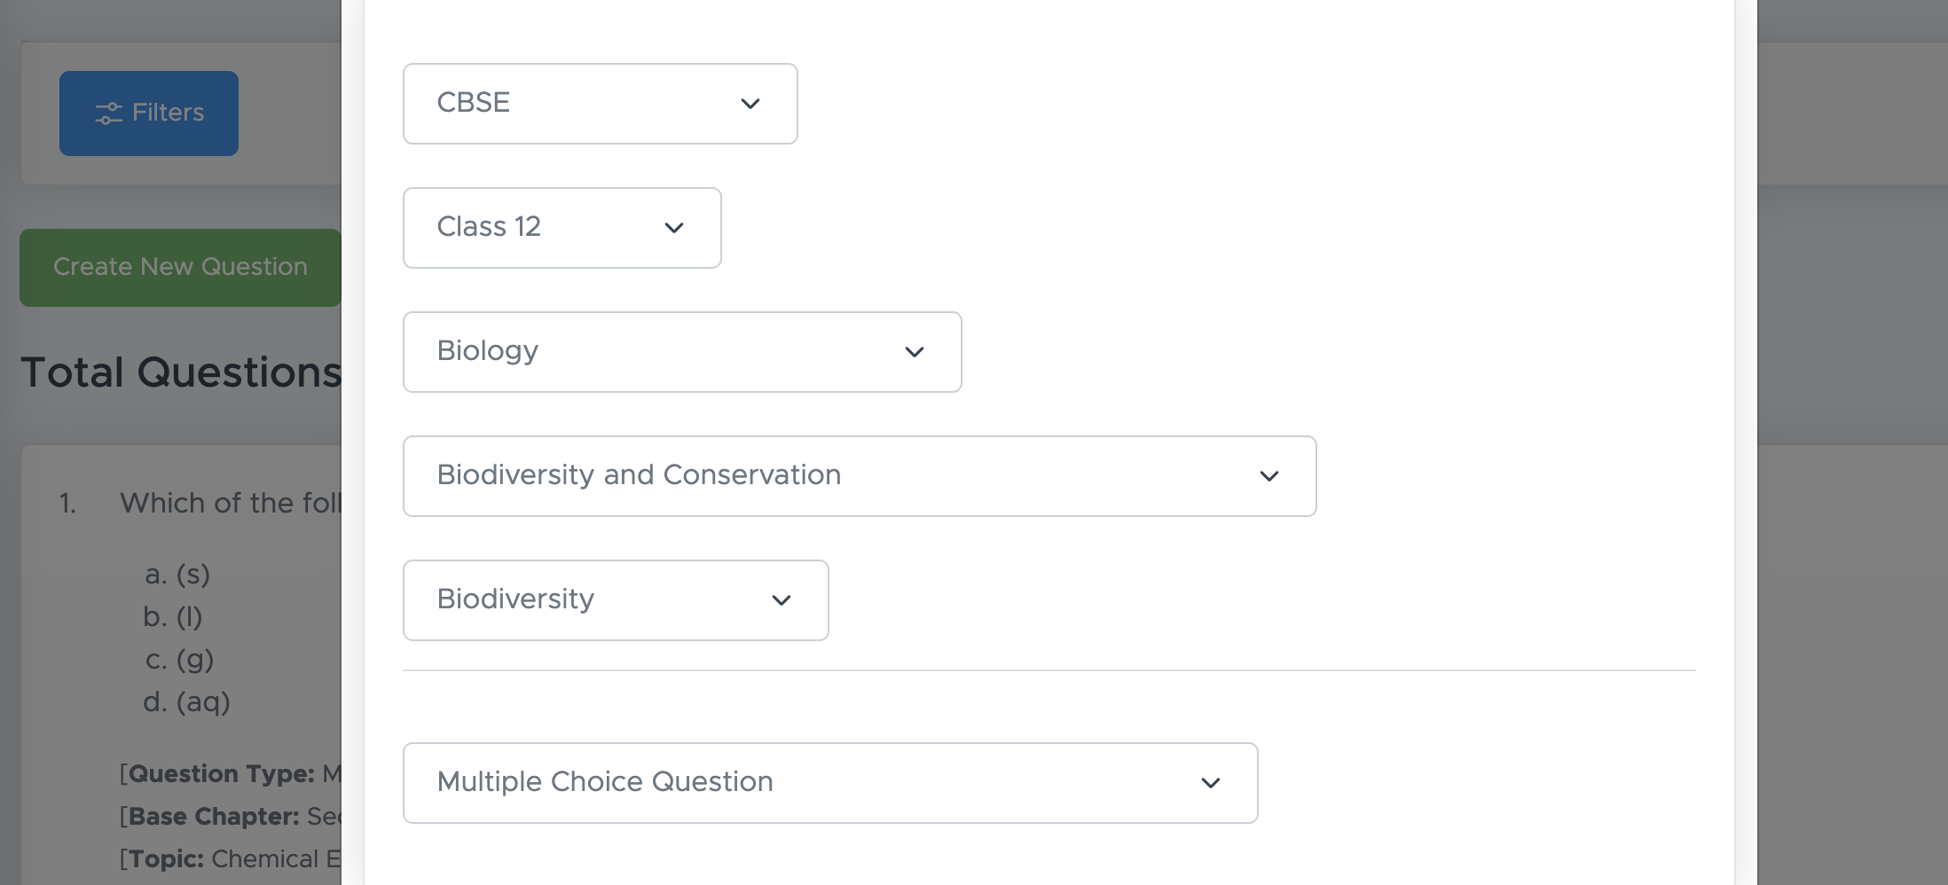Open the Filters panel
1948x885 pixels.
pyautogui.click(x=149, y=114)
